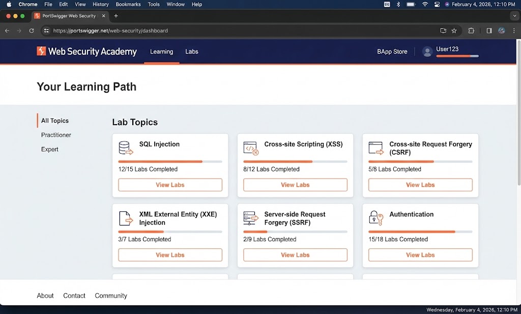Switch to the Labs navigation tab
Image resolution: width=521 pixels, height=314 pixels.
pyautogui.click(x=192, y=51)
